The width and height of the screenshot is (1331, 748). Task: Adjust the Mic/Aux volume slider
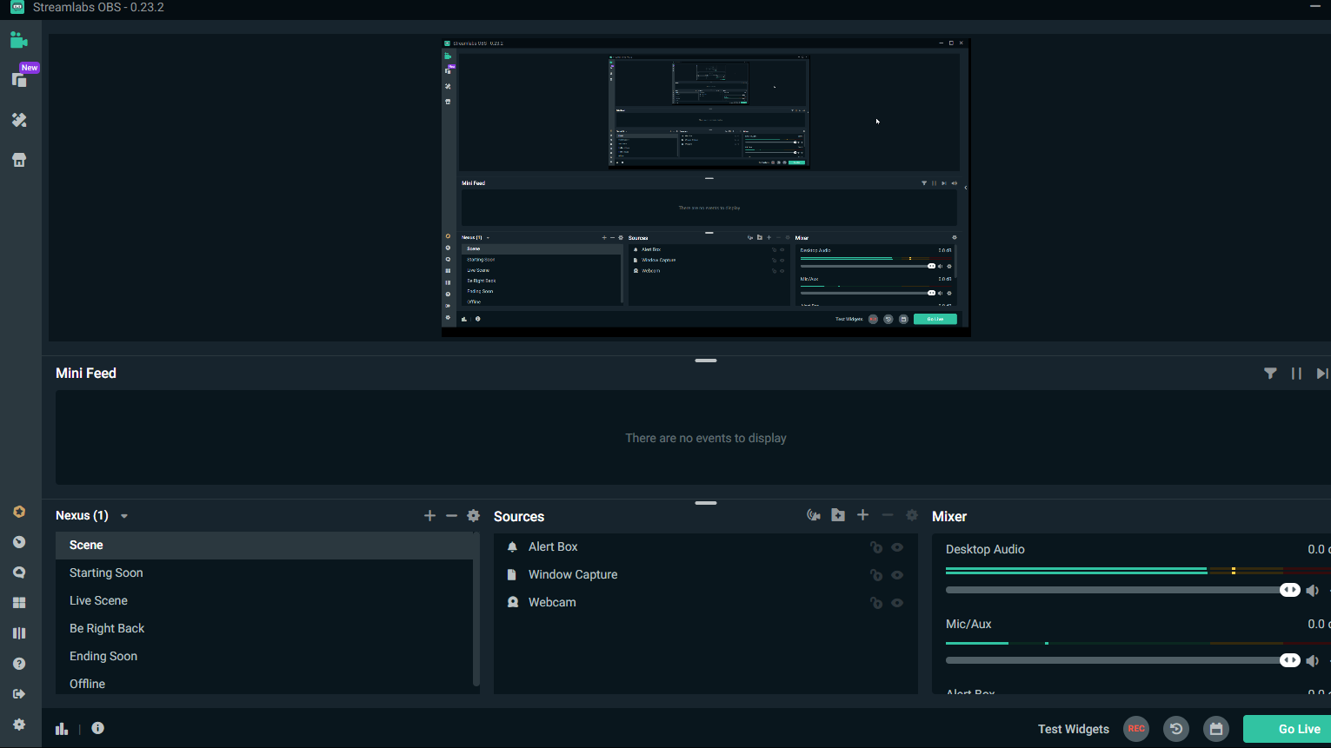(x=1122, y=660)
